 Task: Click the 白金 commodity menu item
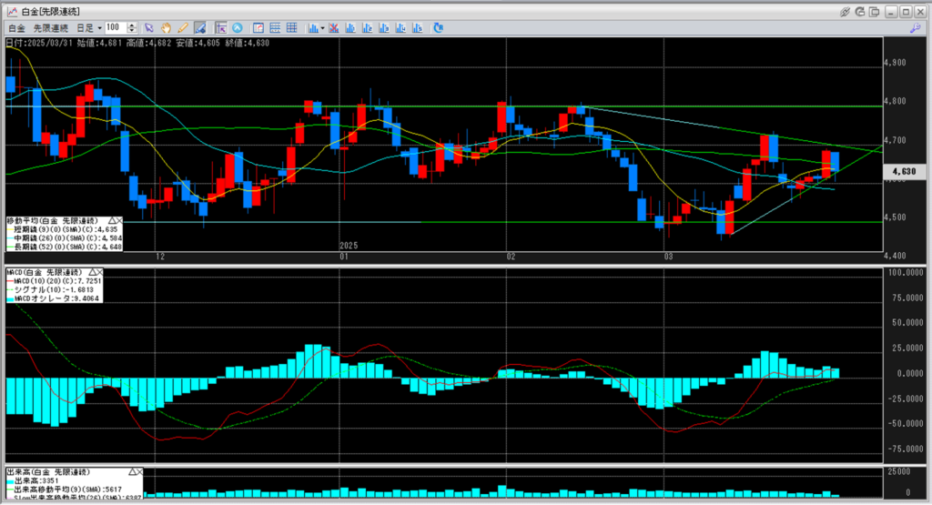coord(16,28)
